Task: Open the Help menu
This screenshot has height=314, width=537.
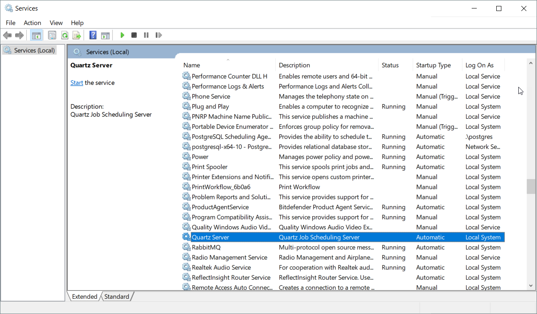Action: [x=77, y=23]
